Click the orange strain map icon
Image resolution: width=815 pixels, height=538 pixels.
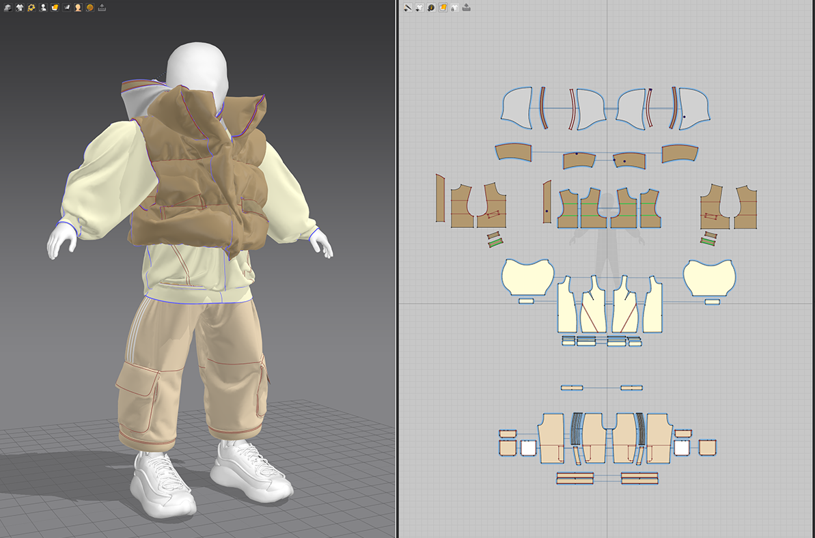click(x=89, y=8)
